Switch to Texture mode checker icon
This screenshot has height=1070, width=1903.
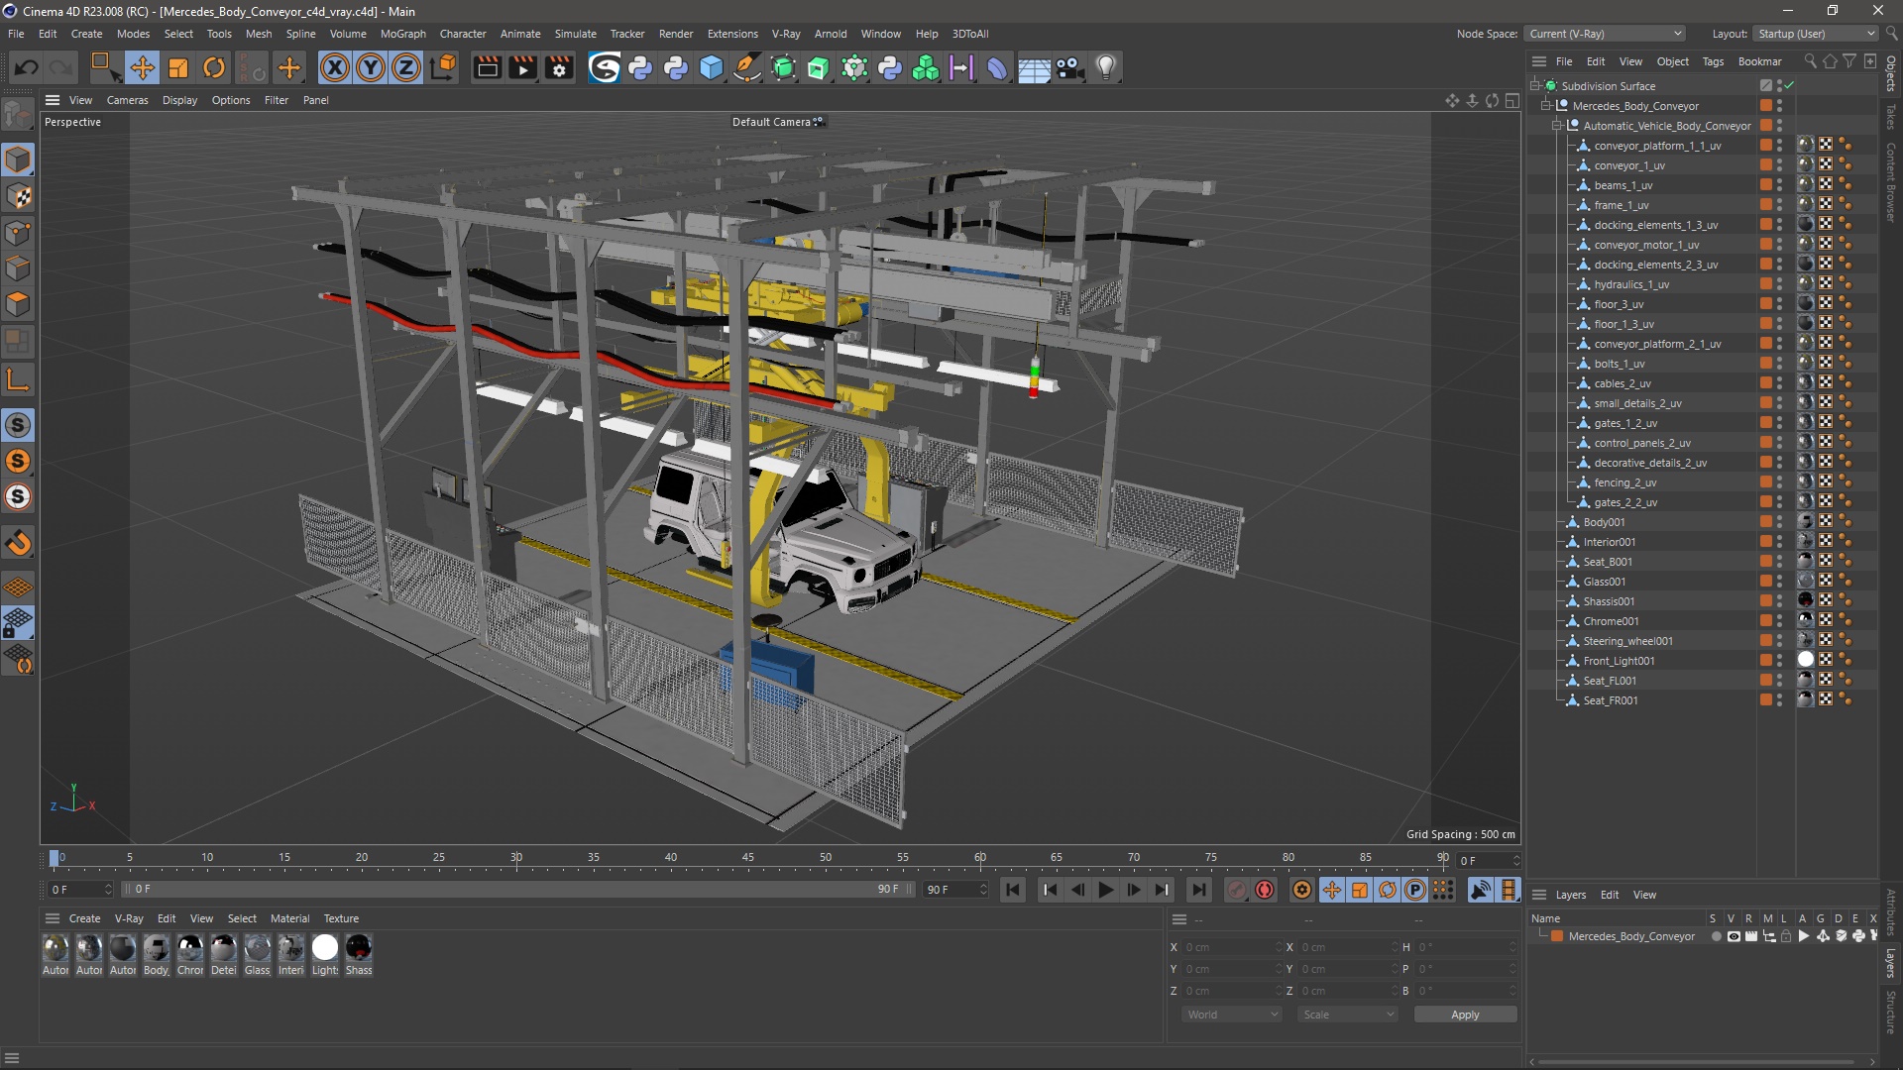click(x=18, y=196)
